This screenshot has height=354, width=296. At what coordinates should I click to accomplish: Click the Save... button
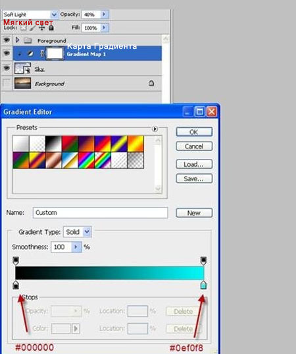(x=194, y=179)
